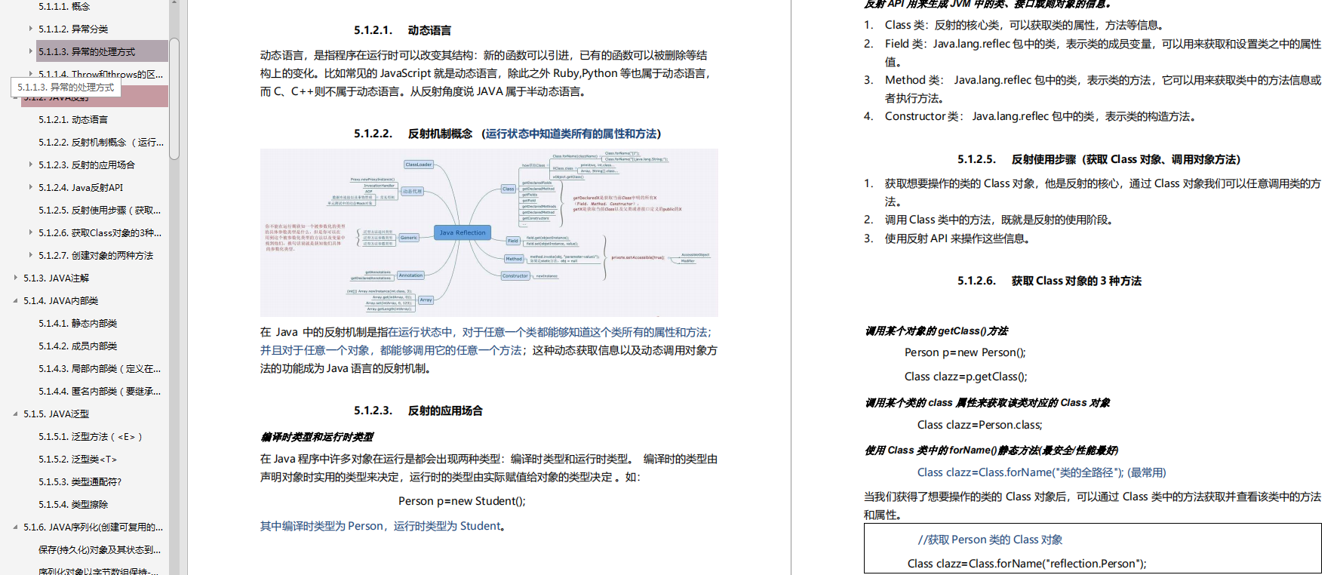Open bookmark 保存(持久化)对象及其状态到
Viewport: 1343px width, 575px height.
point(100,549)
